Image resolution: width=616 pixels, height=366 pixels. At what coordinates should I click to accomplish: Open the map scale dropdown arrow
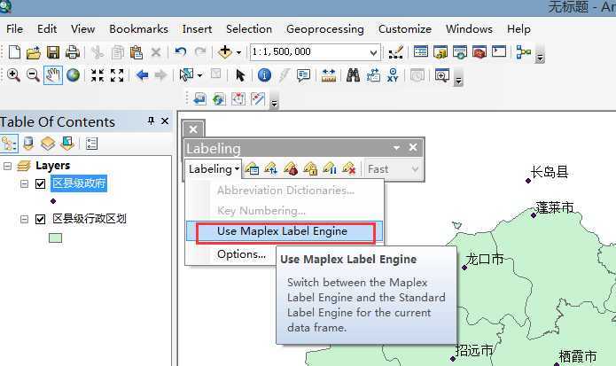[373, 52]
